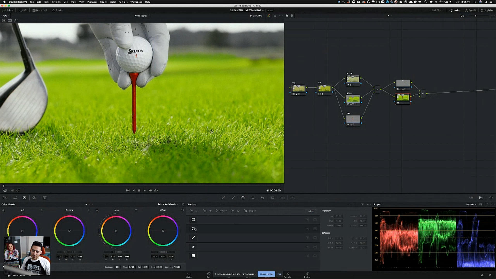Screen dimensions: 496x279
Task: Open the Keyframes panel icon
Action: click(471, 198)
